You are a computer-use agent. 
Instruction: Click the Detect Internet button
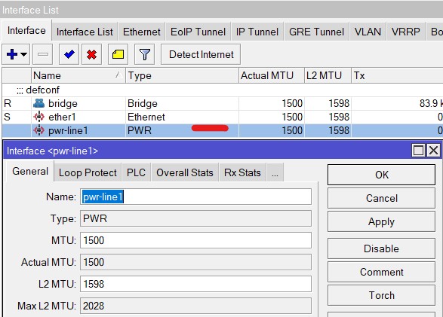201,54
